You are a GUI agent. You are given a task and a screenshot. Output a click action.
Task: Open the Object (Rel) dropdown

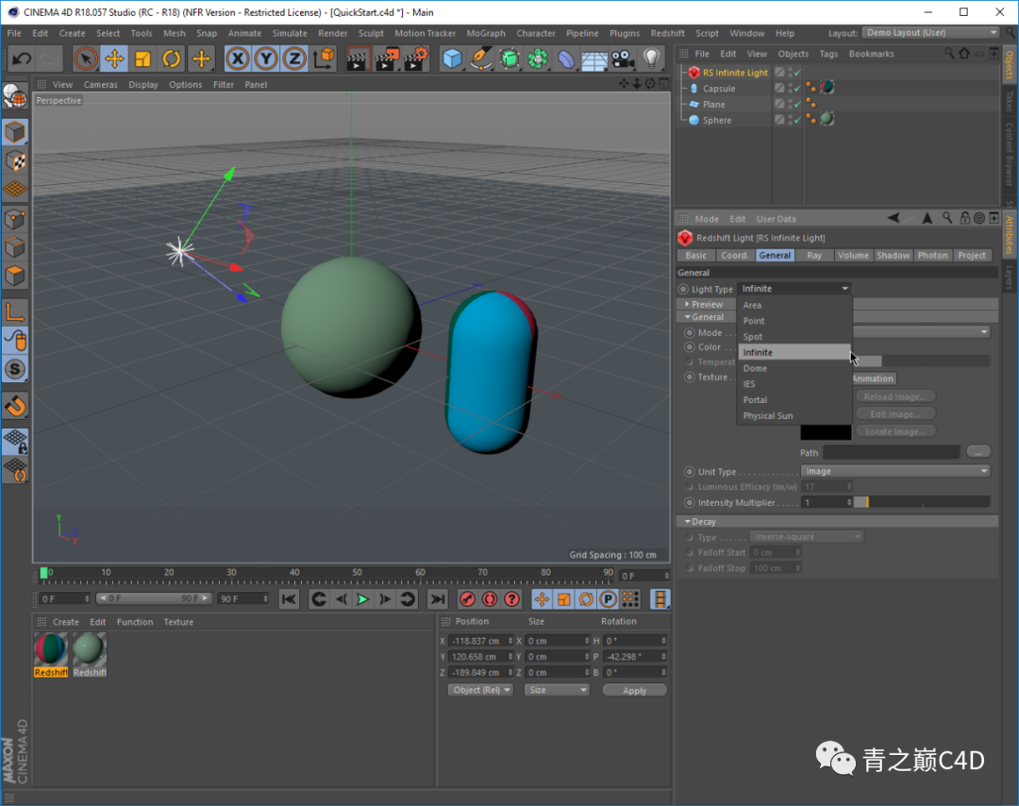click(480, 690)
